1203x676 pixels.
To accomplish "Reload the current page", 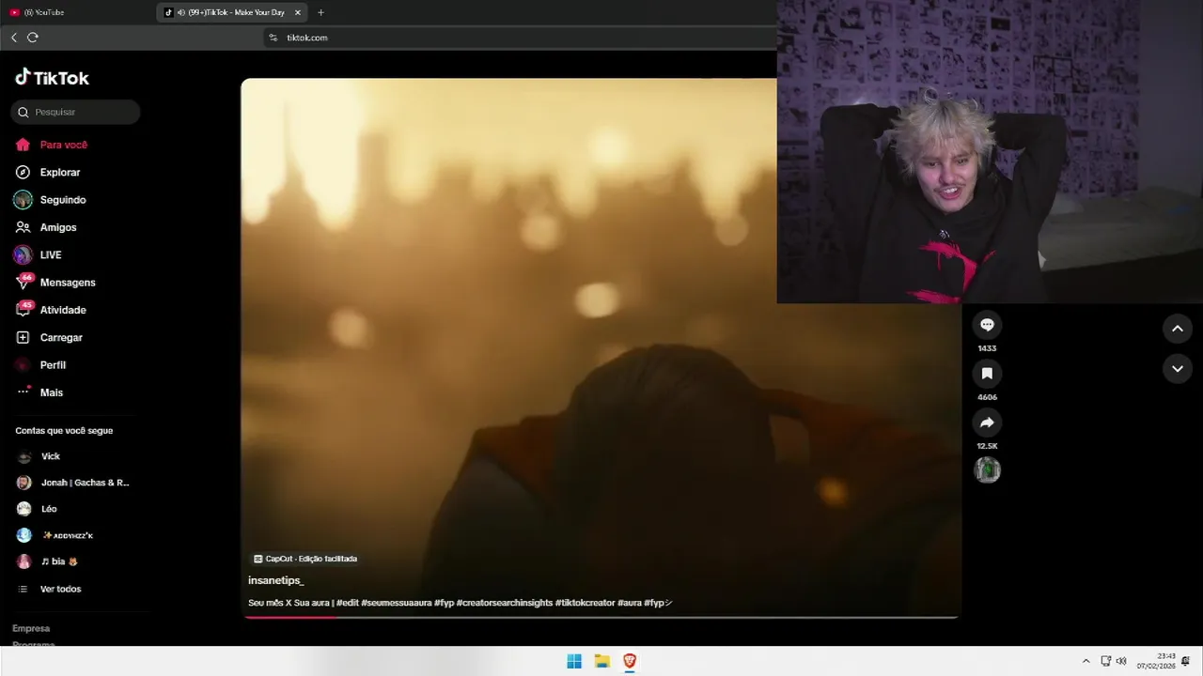I will [x=33, y=38].
